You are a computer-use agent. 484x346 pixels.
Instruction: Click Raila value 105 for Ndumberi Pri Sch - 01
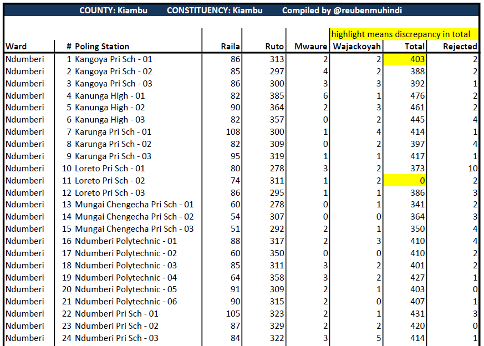(x=233, y=314)
